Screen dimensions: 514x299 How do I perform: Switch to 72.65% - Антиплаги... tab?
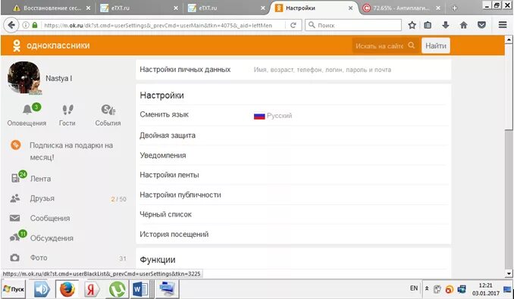401,8
